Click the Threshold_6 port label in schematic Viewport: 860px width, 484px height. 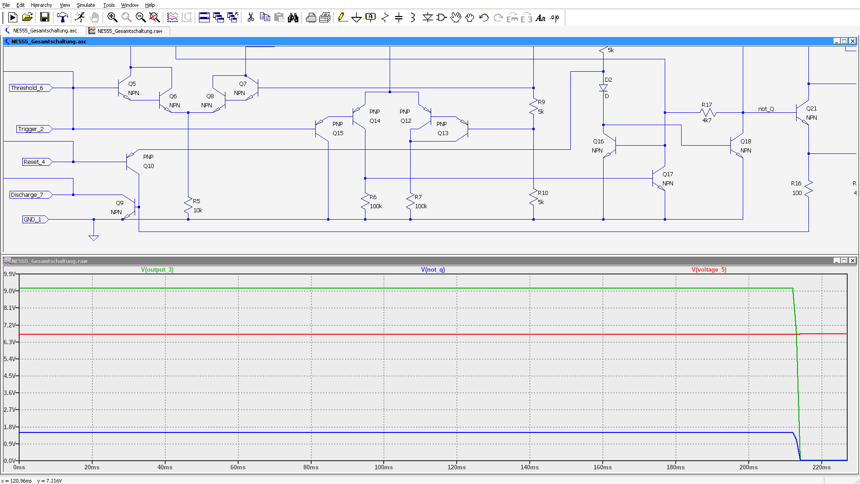27,88
